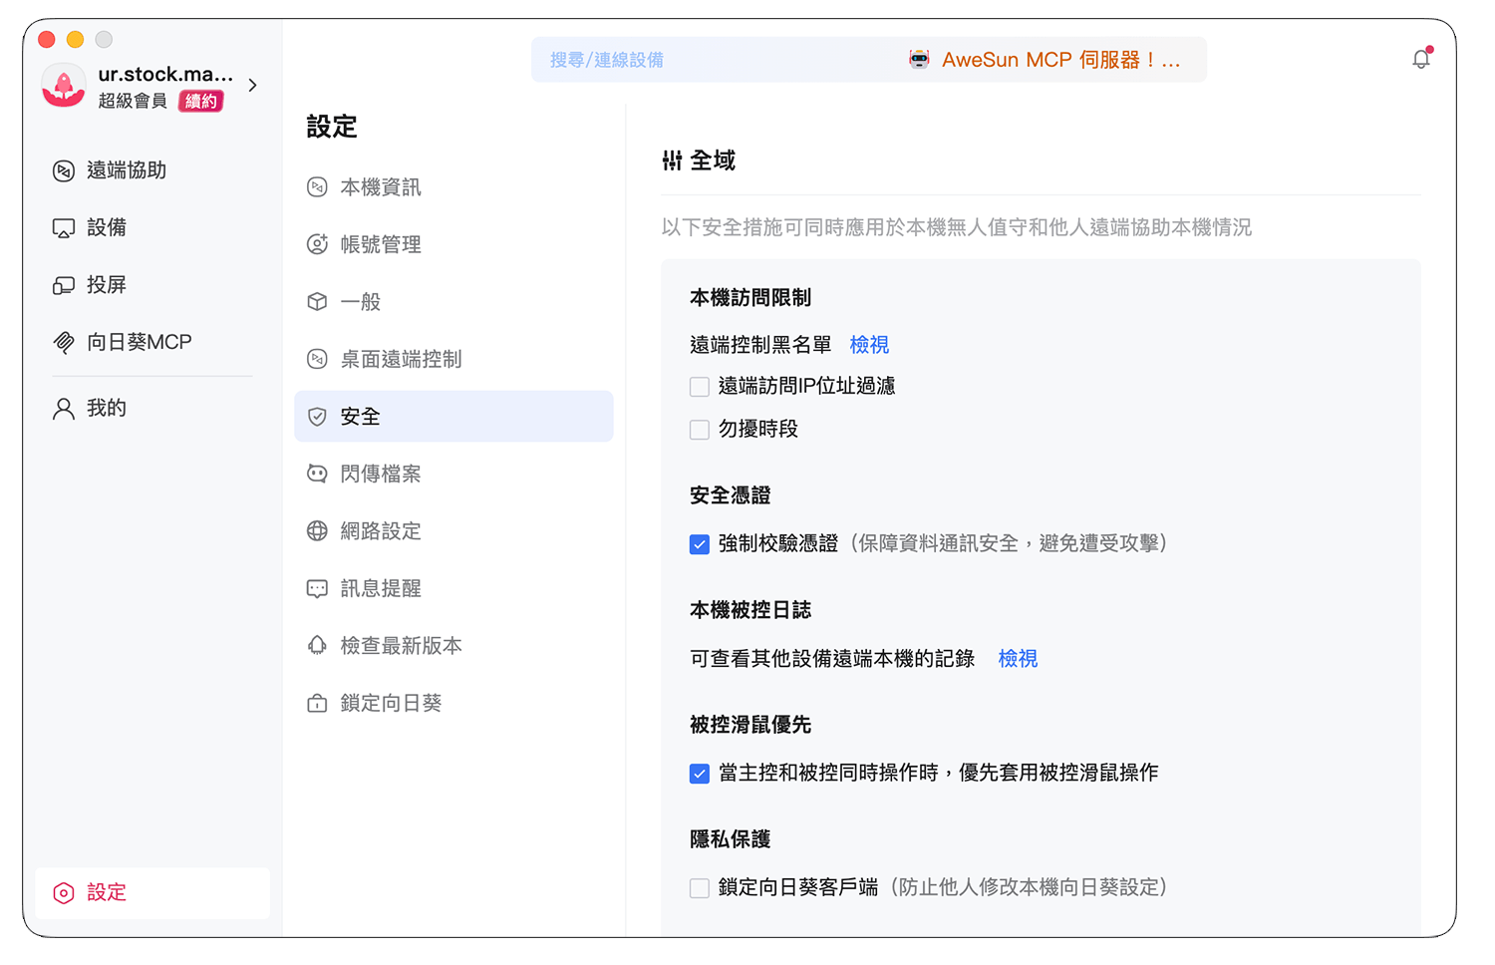Screen dimensions: 1495x965
Task: Click the 一般 cube icon
Action: click(317, 302)
